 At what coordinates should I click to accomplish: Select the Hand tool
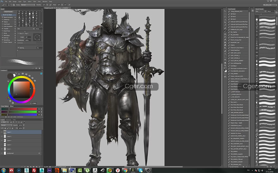coord(225,63)
